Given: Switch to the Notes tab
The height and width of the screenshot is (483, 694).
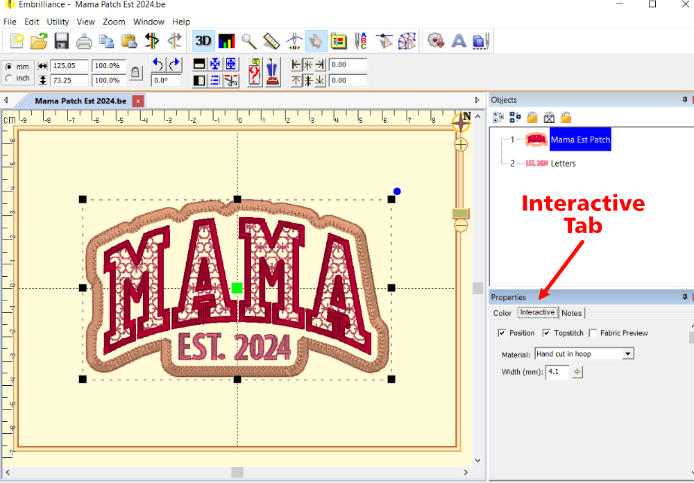Looking at the screenshot, I should [x=571, y=313].
